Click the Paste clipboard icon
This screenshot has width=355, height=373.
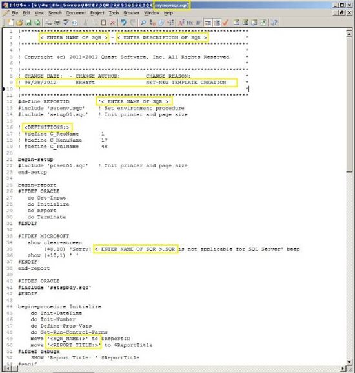coord(104,23)
